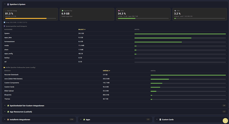The width and height of the screenshot is (229, 124).
Task: Click the count badge 24 on Custom-Integrationen row
Action: [x=224, y=105]
